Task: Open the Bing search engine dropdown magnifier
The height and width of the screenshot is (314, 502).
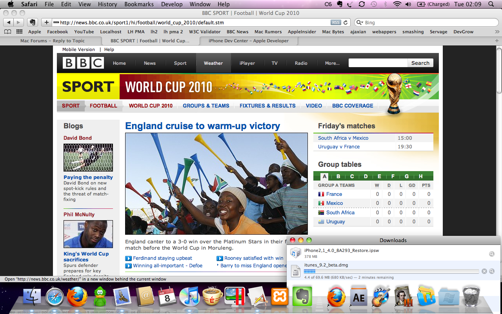Action: [360, 23]
